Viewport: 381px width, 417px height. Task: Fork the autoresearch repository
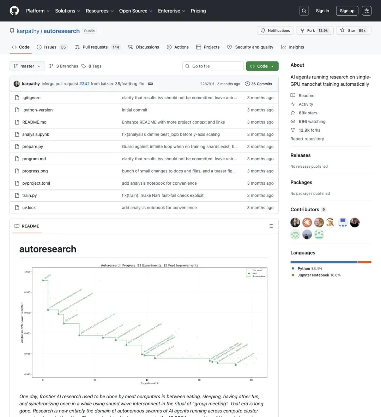315,31
